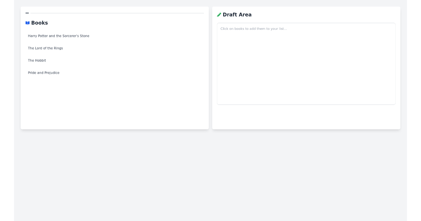Click the placeholder text in Draft Area
421x221 pixels.
coord(253,28)
